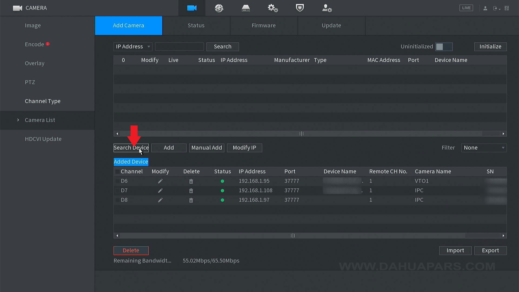Open the IP Address search type dropdown

tap(133, 47)
